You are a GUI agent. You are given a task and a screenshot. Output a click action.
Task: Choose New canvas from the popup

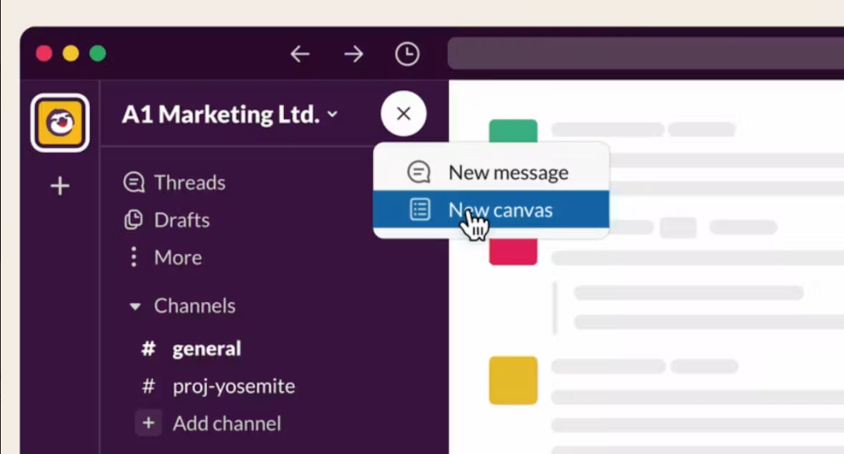click(491, 209)
